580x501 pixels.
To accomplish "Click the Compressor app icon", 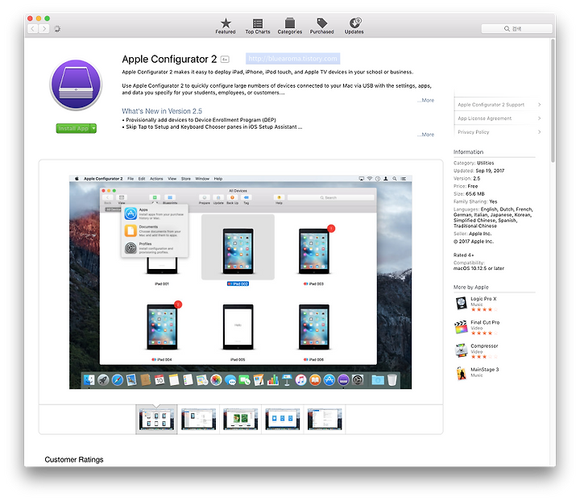I will tap(462, 350).
